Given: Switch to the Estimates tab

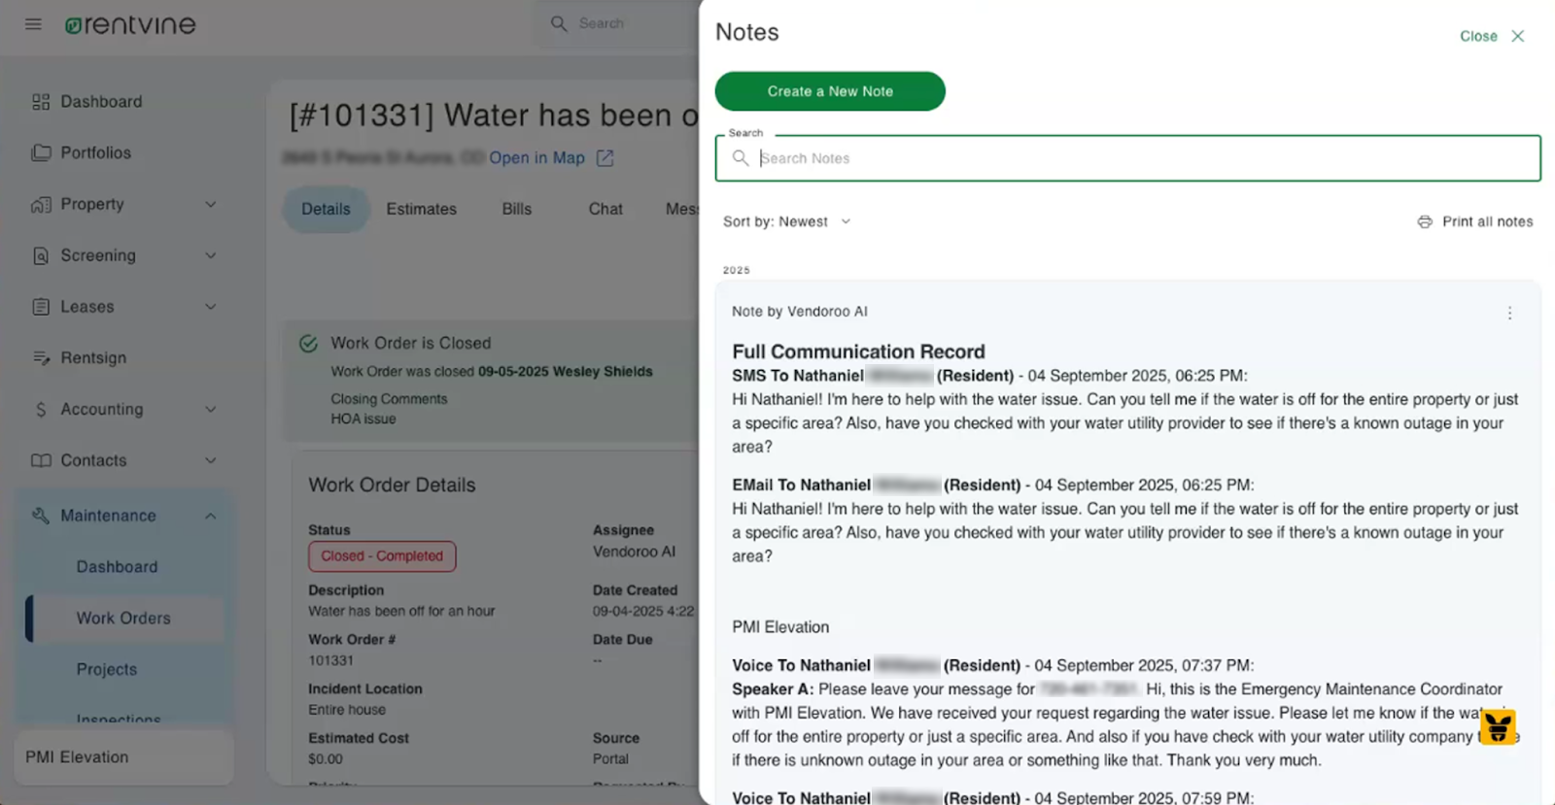Looking at the screenshot, I should coord(421,209).
